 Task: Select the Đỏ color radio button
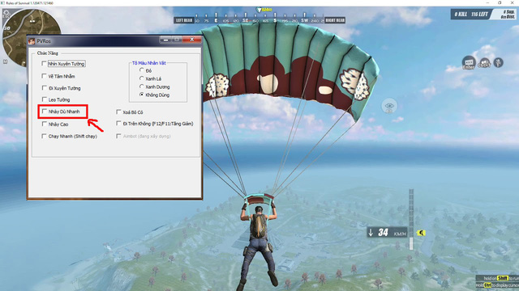click(x=142, y=70)
